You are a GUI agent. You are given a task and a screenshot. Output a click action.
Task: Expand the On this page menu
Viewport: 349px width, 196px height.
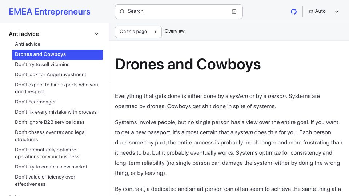138,32
